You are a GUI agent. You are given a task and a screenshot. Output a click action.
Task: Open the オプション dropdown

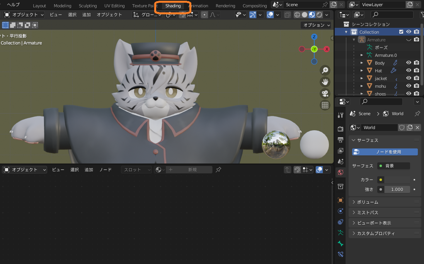click(316, 25)
